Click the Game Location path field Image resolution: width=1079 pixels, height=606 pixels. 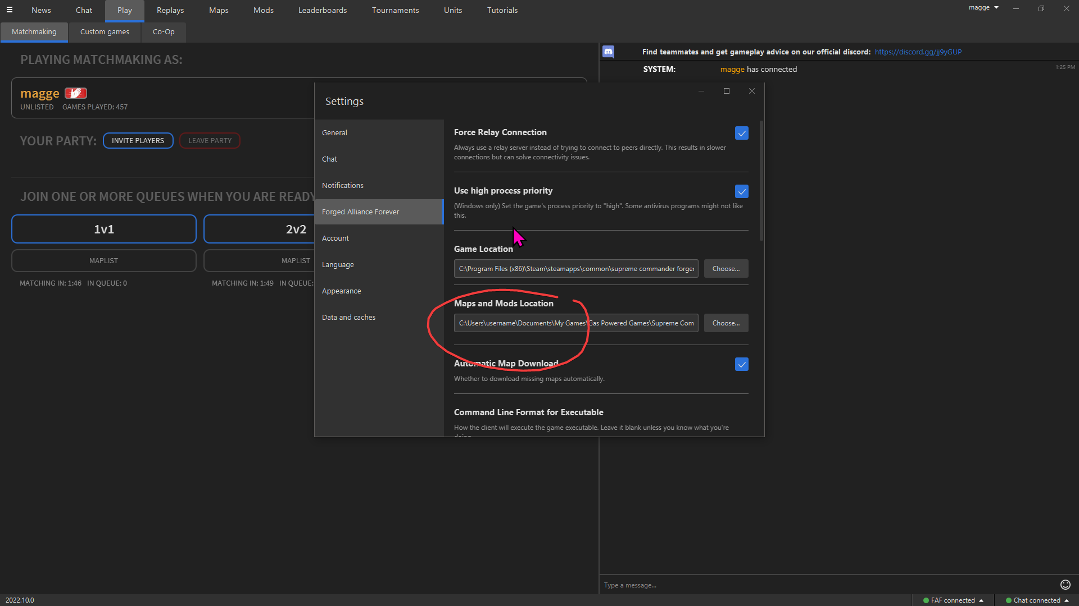click(x=576, y=269)
